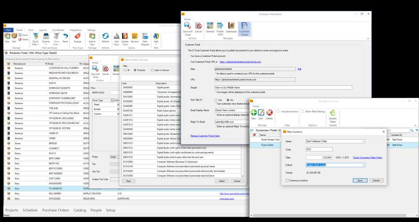Viewport: 419px width, 222px height.
Task: Open Addresses in Company Information ribbon
Action: [231, 28]
